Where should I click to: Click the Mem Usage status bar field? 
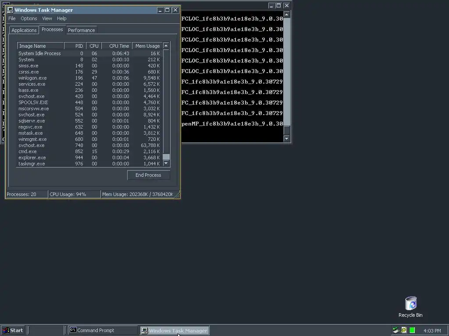point(138,194)
